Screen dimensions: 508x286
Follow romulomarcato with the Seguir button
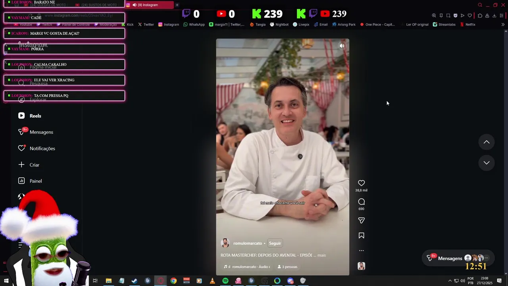click(275, 243)
